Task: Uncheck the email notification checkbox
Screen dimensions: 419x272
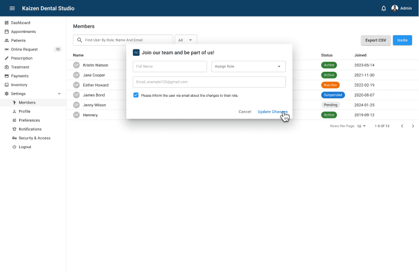Action: point(136,95)
